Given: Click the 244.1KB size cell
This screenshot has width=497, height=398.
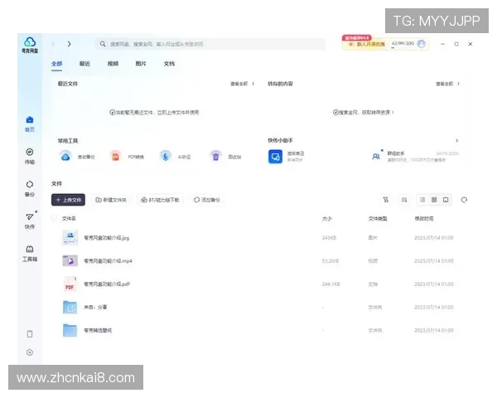Looking at the screenshot, I should (x=331, y=284).
